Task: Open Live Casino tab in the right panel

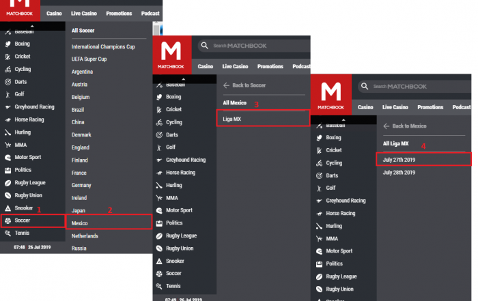Action: click(x=395, y=107)
